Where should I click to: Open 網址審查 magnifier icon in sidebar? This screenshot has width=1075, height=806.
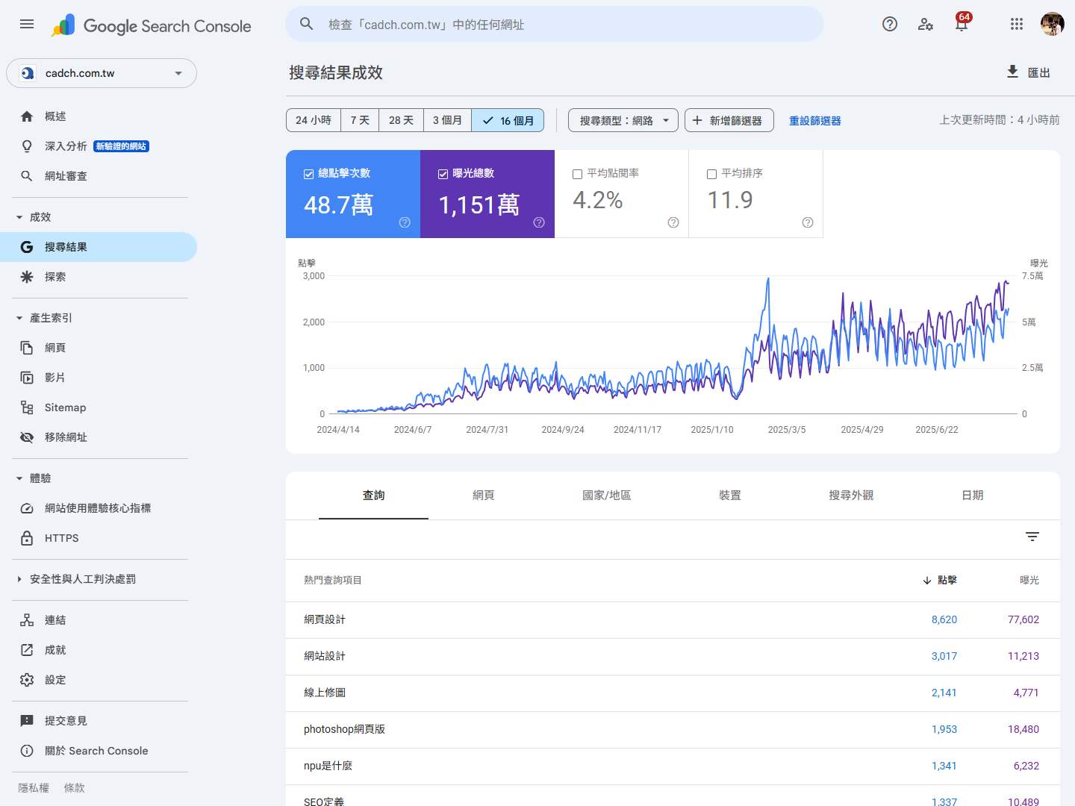click(27, 176)
